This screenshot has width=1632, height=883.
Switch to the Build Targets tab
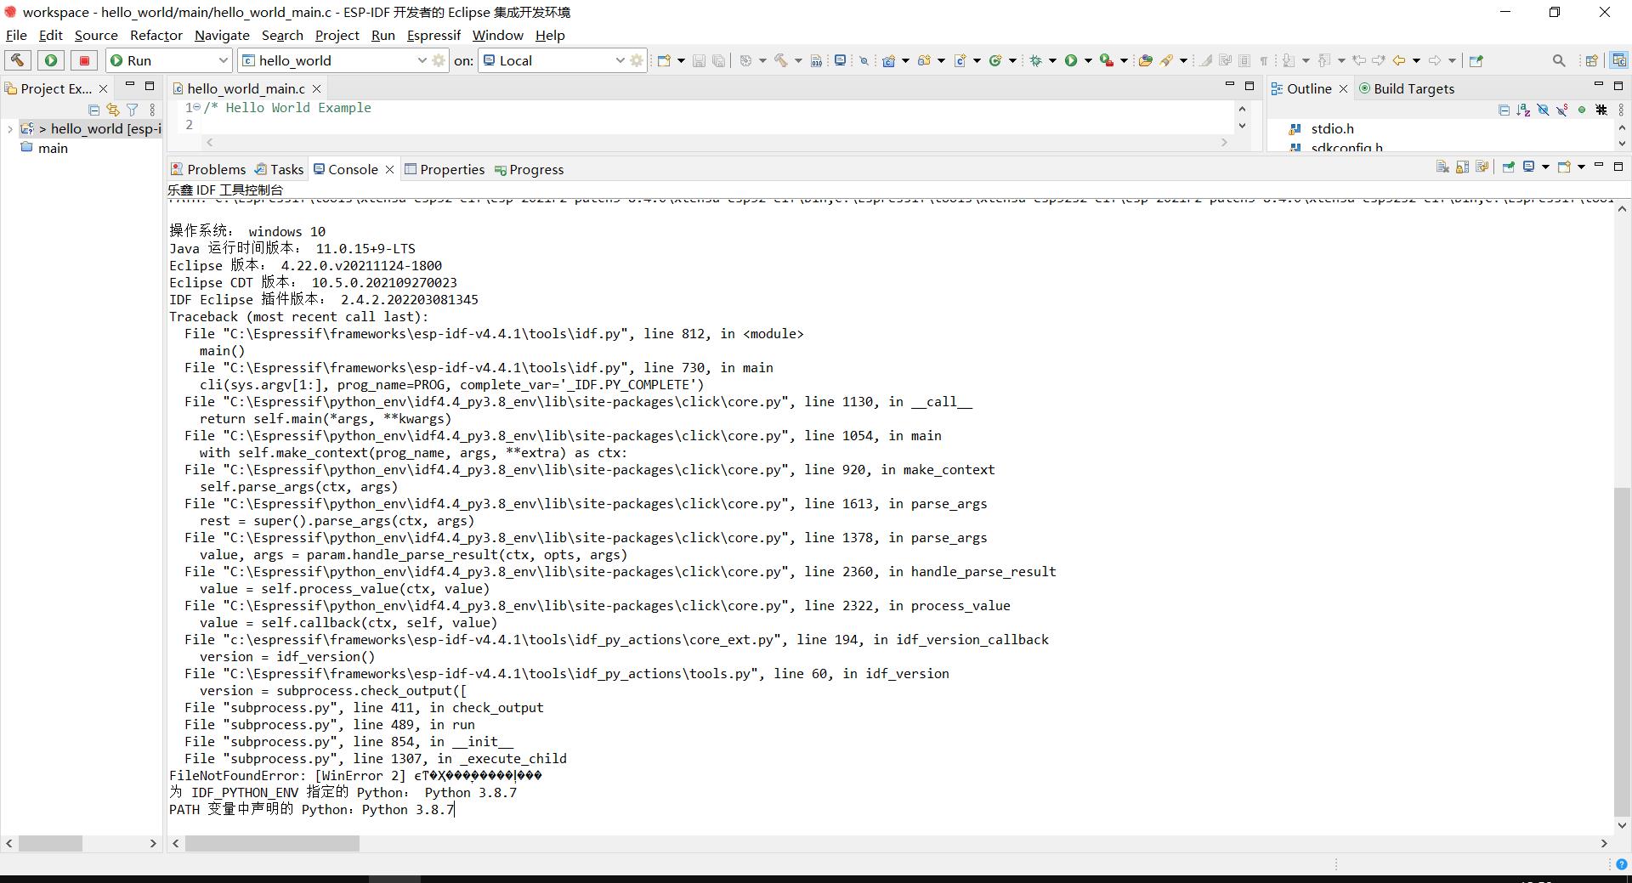1407,88
